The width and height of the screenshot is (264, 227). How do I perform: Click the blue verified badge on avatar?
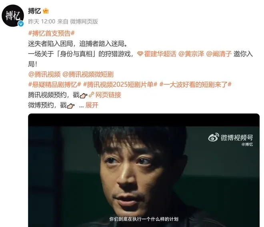pos(21,24)
